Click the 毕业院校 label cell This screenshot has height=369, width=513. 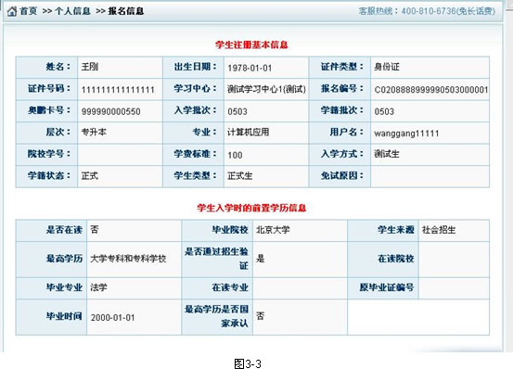coord(217,231)
